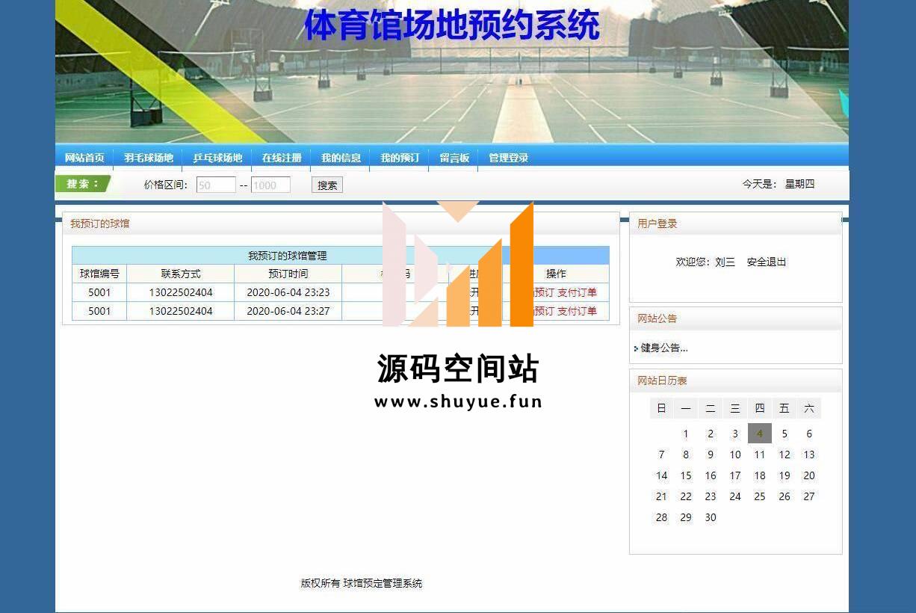Go to 管理登录 in the navigation bar
This screenshot has height=613, width=916.
click(508, 158)
